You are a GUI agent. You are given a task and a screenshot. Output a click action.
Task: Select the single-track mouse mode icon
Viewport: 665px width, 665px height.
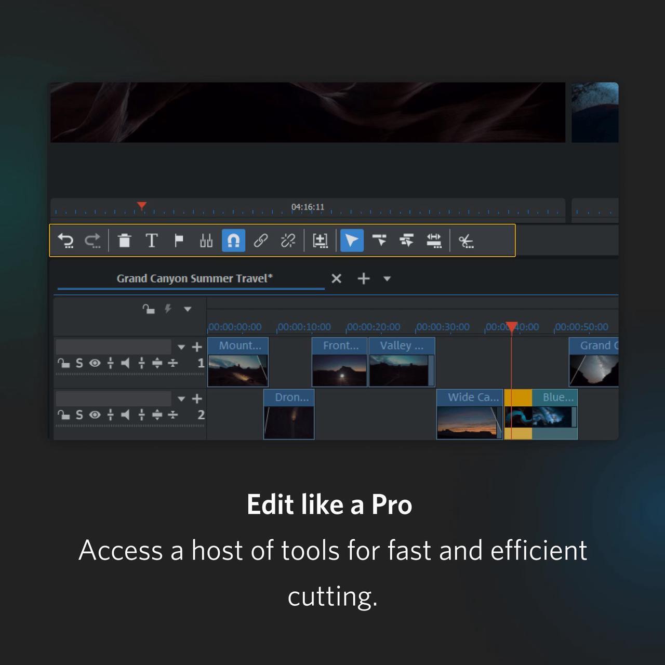click(379, 241)
